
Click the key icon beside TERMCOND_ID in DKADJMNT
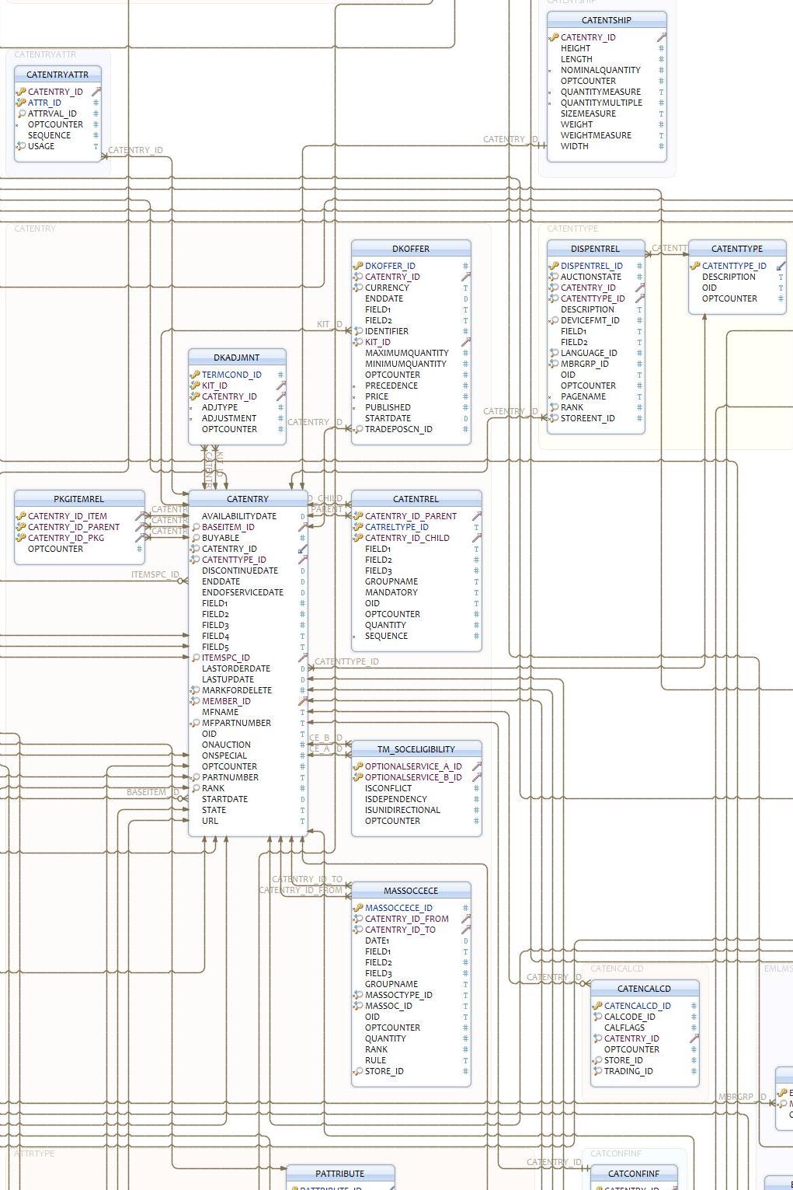pyautogui.click(x=195, y=374)
